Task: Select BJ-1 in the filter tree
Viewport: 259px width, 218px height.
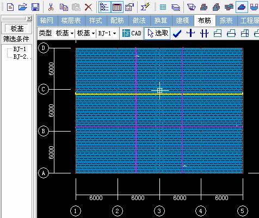Action: (x=20, y=49)
